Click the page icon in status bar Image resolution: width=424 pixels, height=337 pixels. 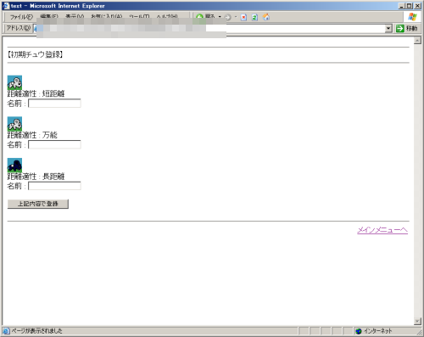coord(6,331)
